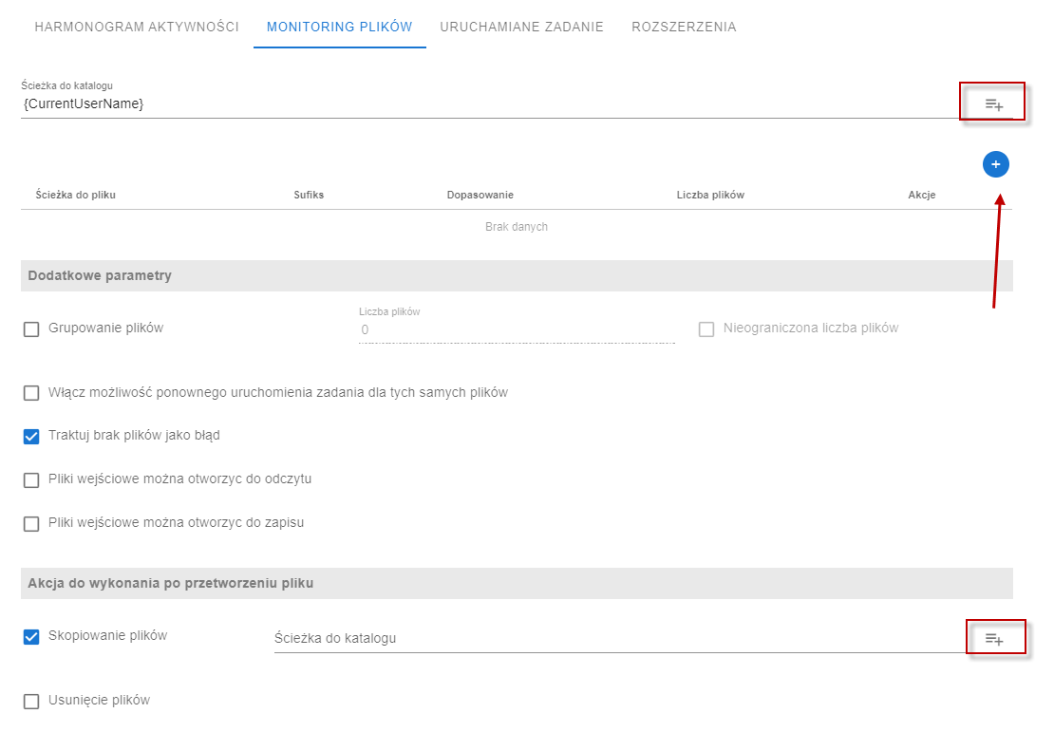Uncheck the Skopiowanie plików checkbox
The width and height of the screenshot is (1054, 732).
click(31, 636)
